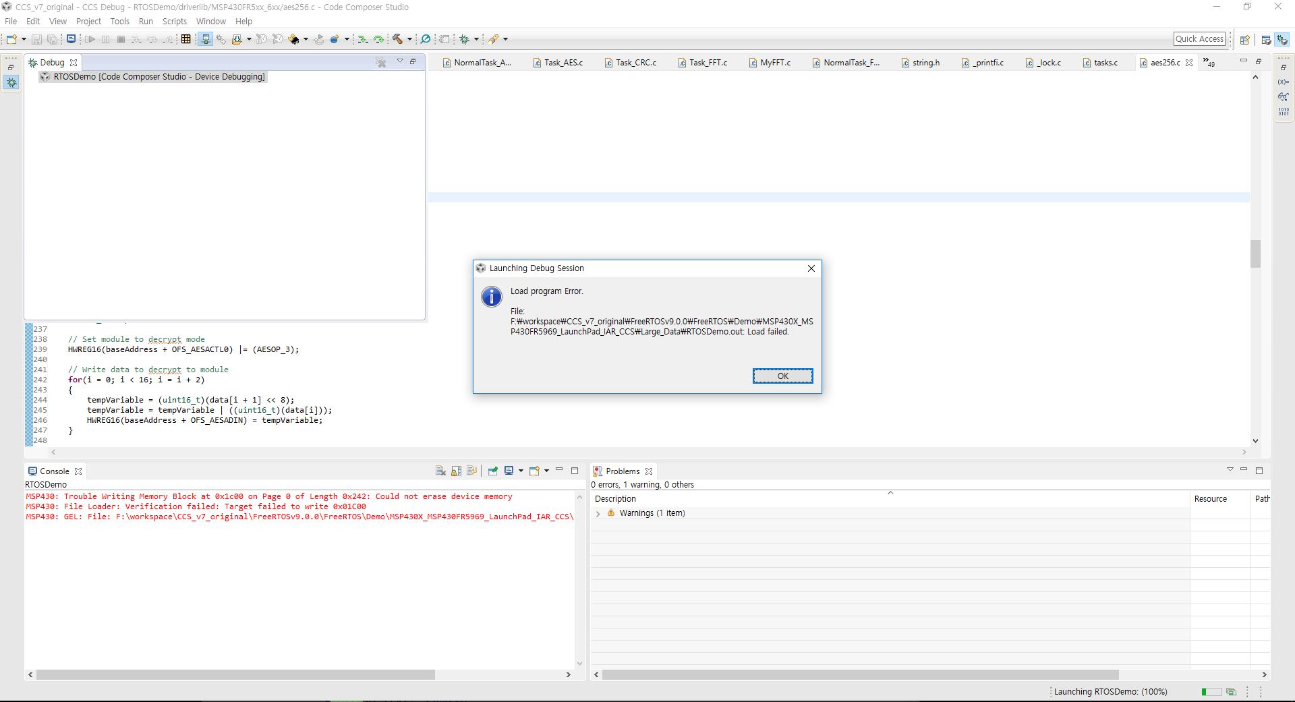
Task: Open the Scripts menu
Action: [175, 21]
